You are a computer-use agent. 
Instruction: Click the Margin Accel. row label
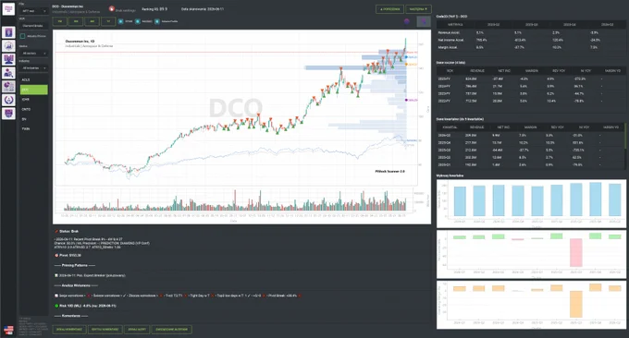point(448,47)
